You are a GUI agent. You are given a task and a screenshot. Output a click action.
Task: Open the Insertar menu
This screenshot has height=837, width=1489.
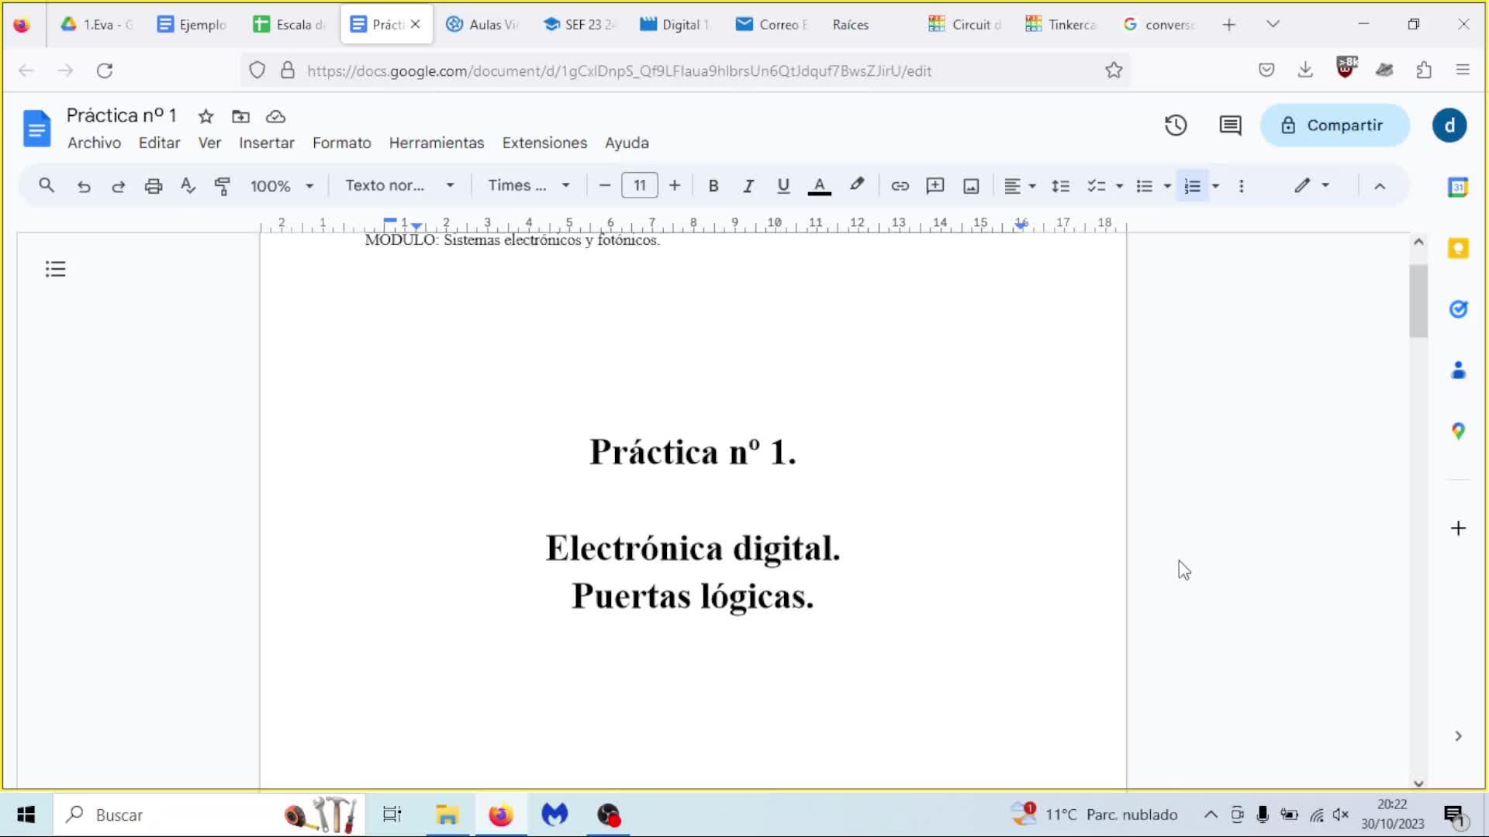266,143
